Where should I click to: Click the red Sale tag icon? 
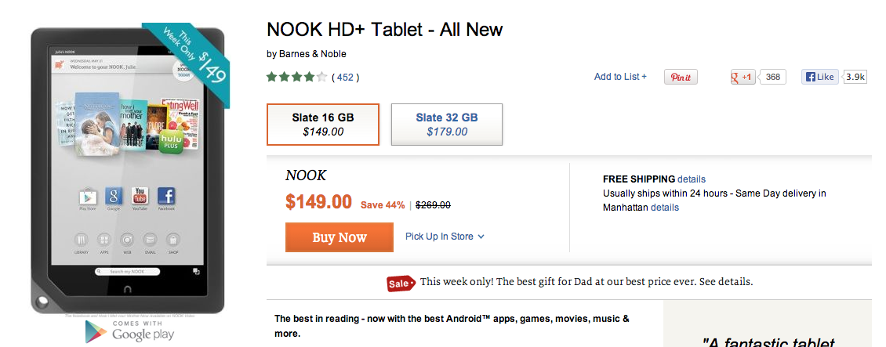[401, 283]
